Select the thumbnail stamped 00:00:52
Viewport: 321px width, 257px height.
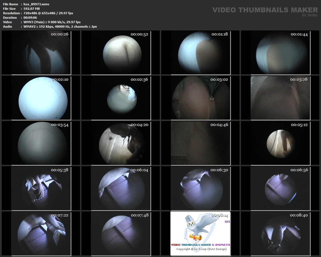[121, 53]
